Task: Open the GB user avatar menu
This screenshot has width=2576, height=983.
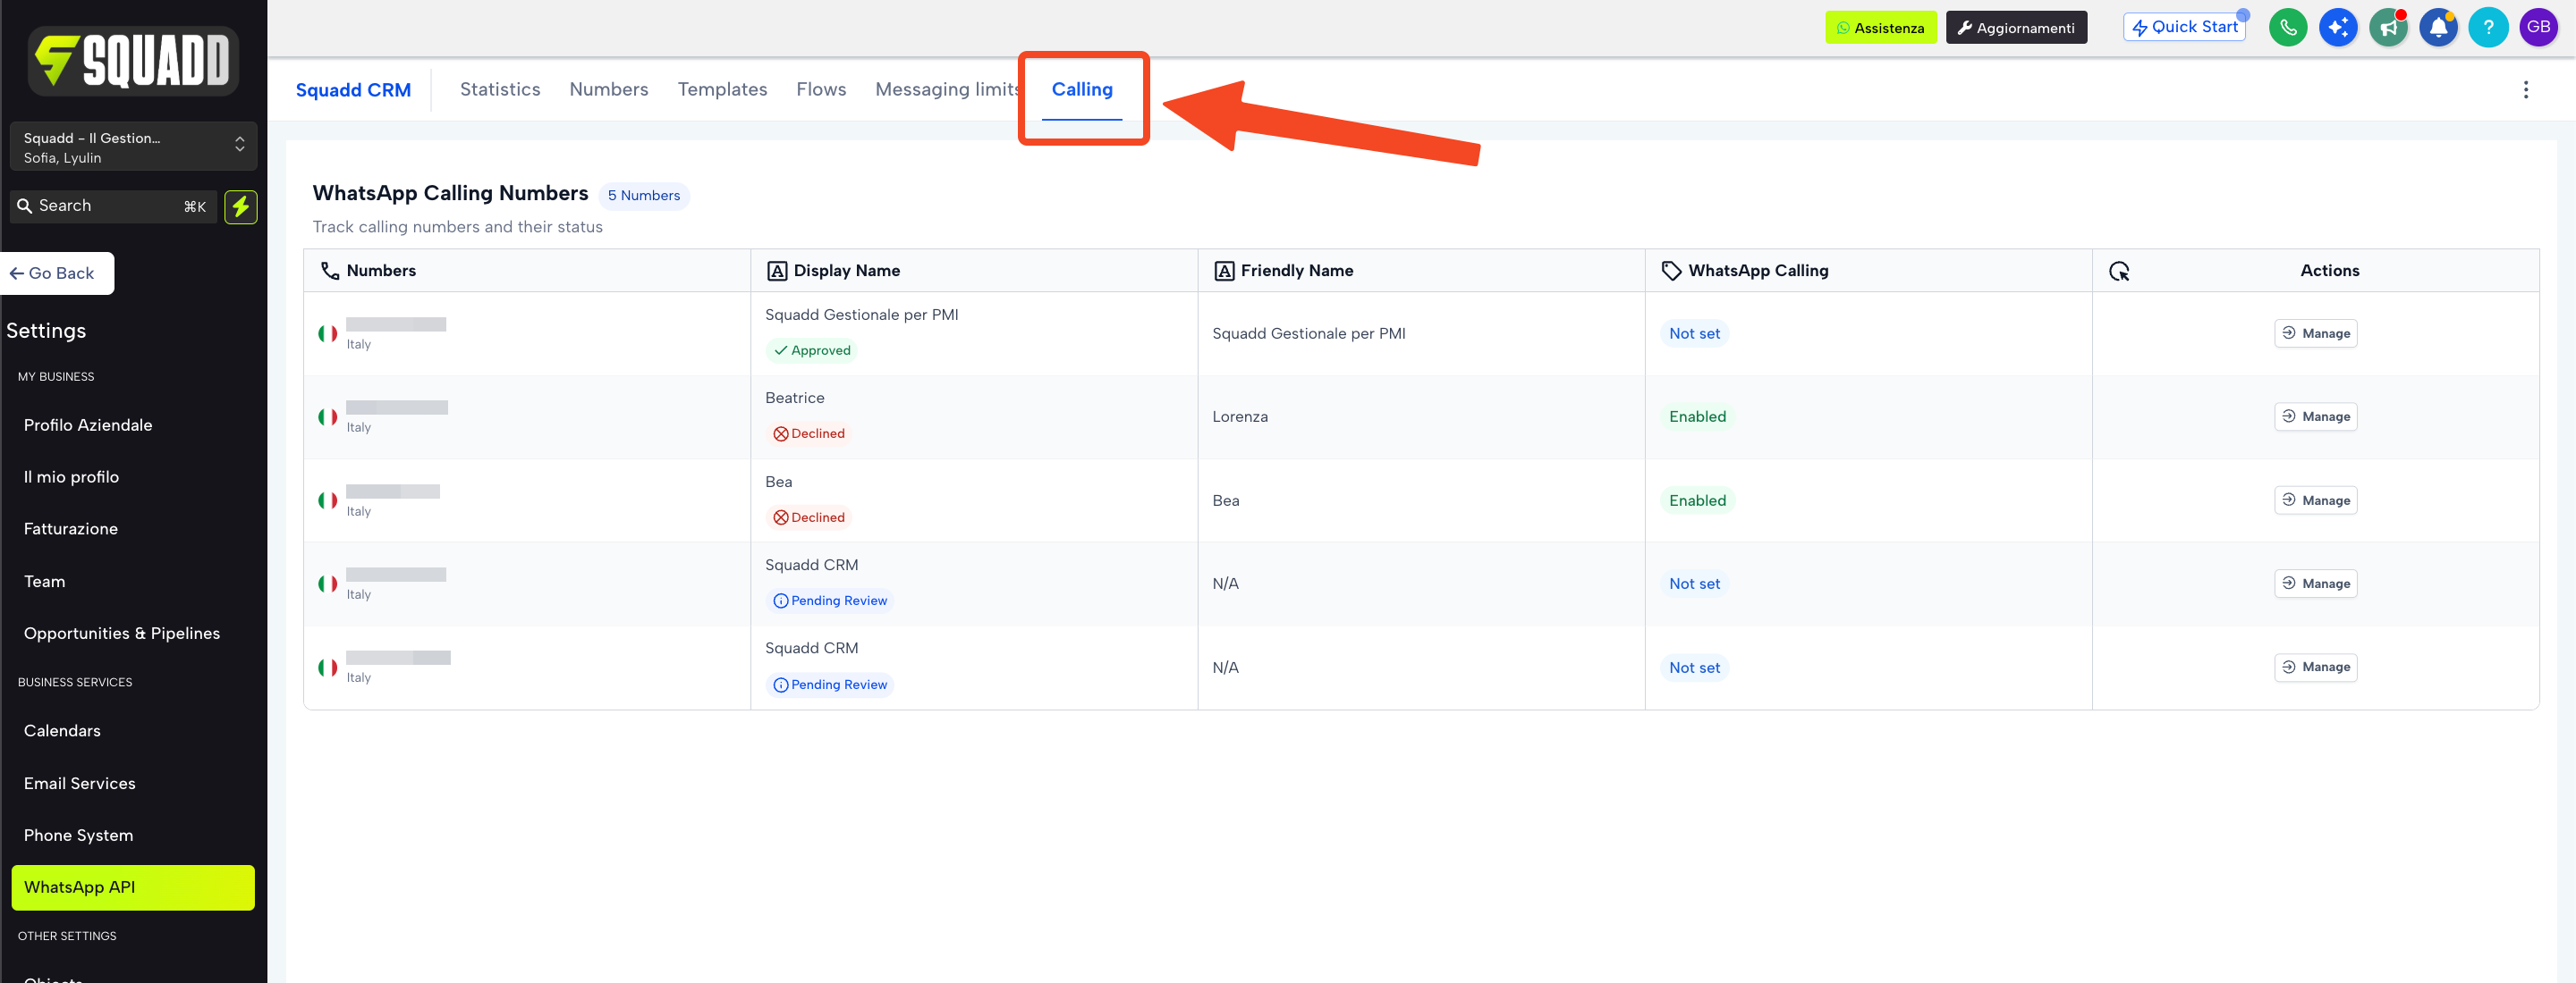Action: [x=2538, y=27]
